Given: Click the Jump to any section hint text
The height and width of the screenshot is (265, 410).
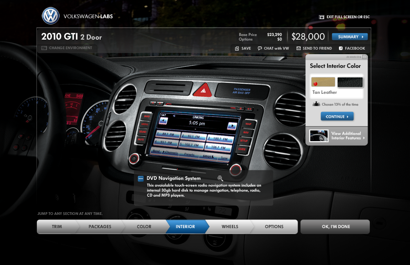Looking at the screenshot, I should pos(70,214).
